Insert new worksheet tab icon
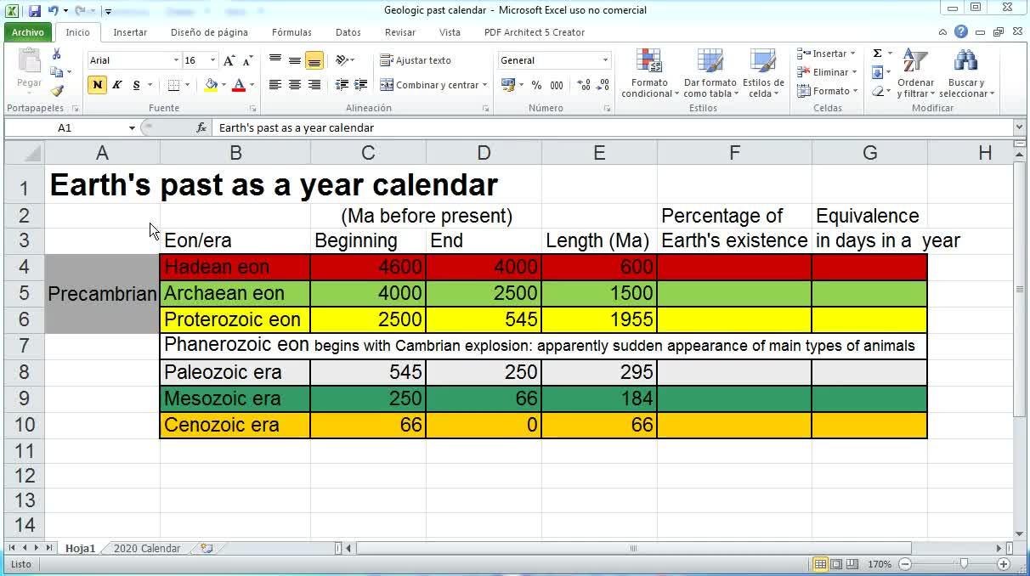 pos(207,549)
